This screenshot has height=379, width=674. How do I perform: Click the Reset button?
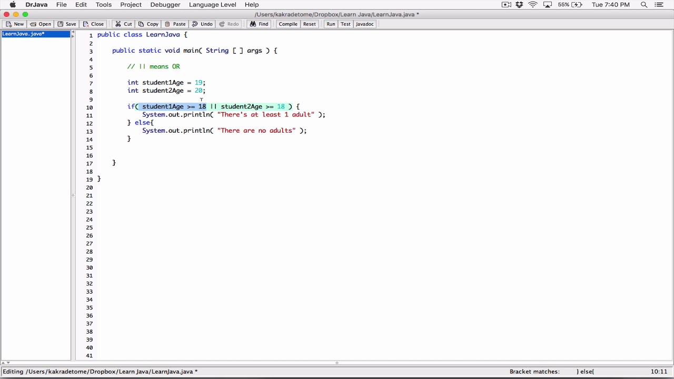click(x=310, y=24)
